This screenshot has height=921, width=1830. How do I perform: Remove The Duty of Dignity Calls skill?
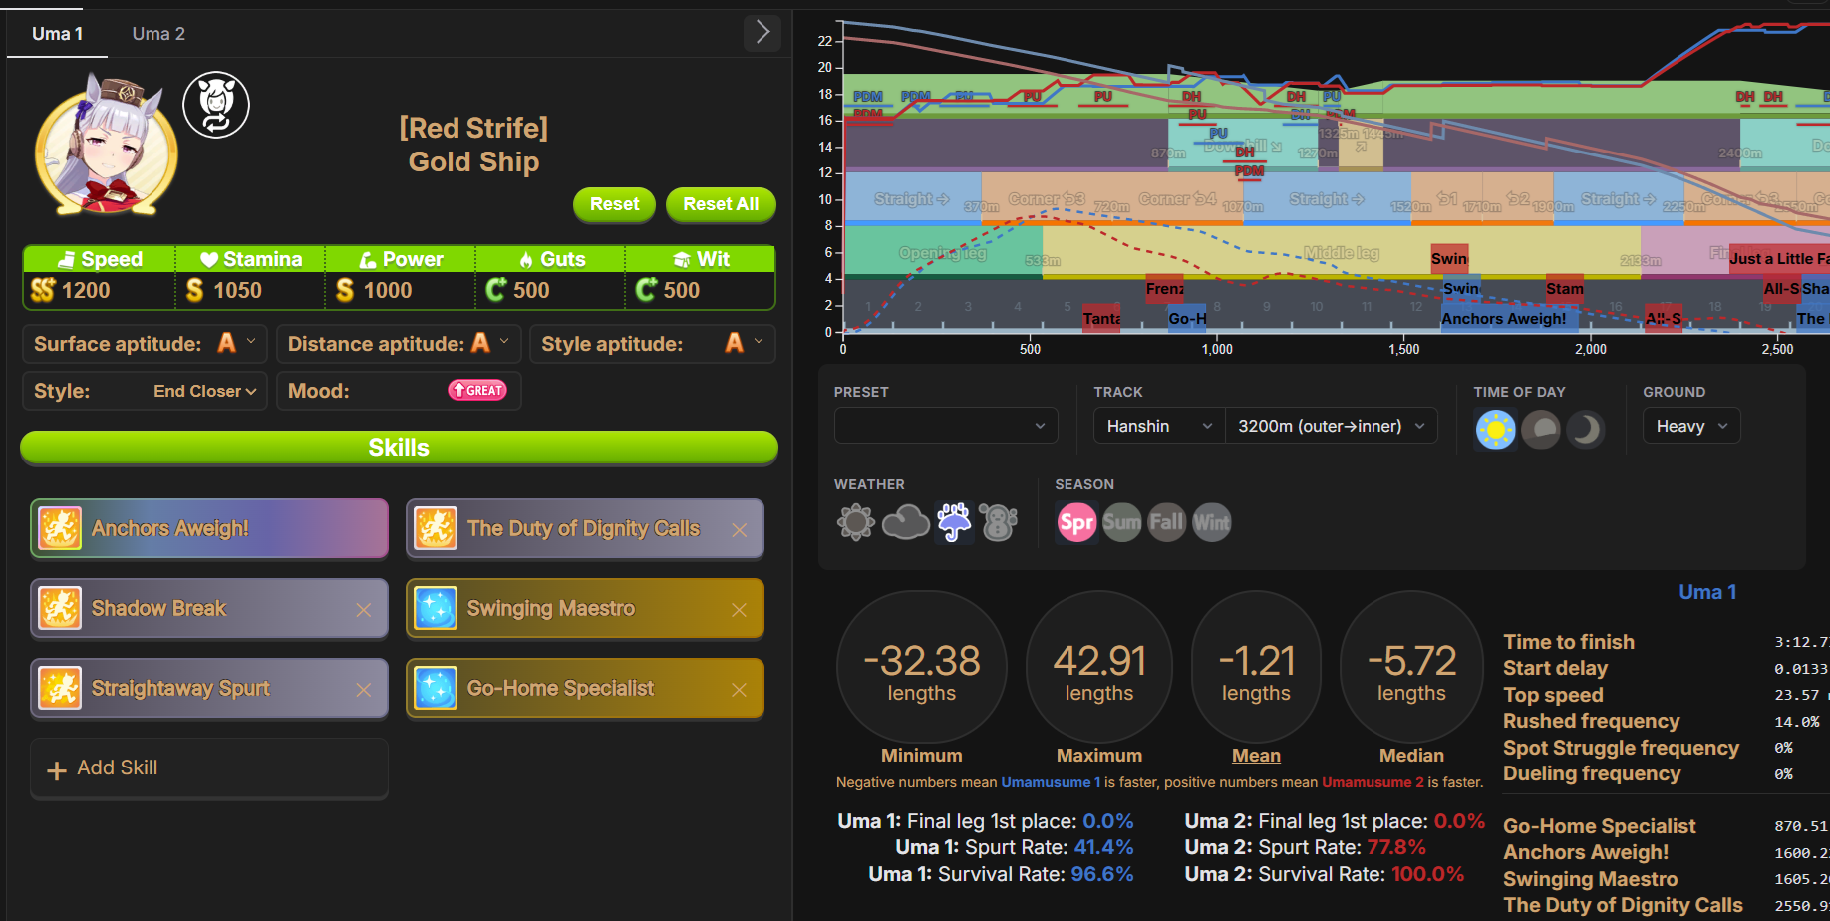(739, 530)
